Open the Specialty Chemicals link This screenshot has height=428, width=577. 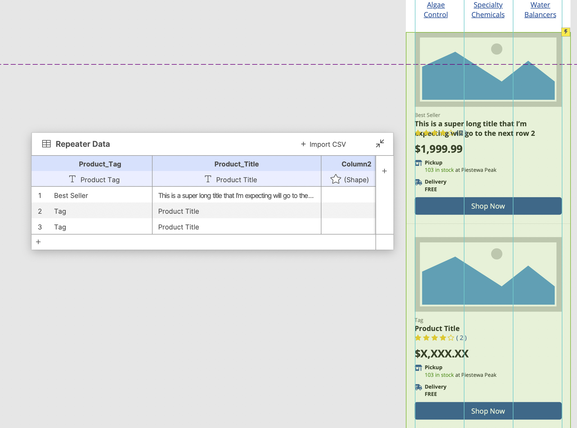coord(488,10)
